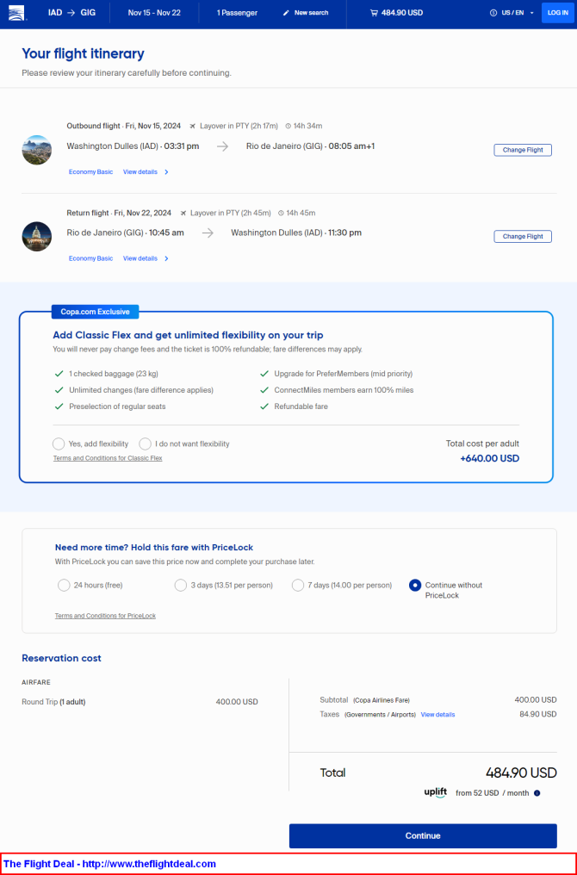Choose I do not want flexibility
The image size is (577, 875).
[x=145, y=444]
